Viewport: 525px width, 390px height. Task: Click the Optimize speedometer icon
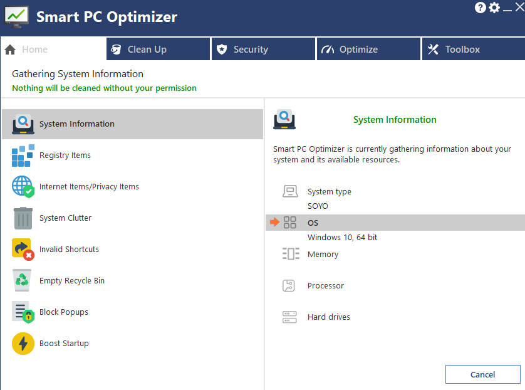point(328,50)
